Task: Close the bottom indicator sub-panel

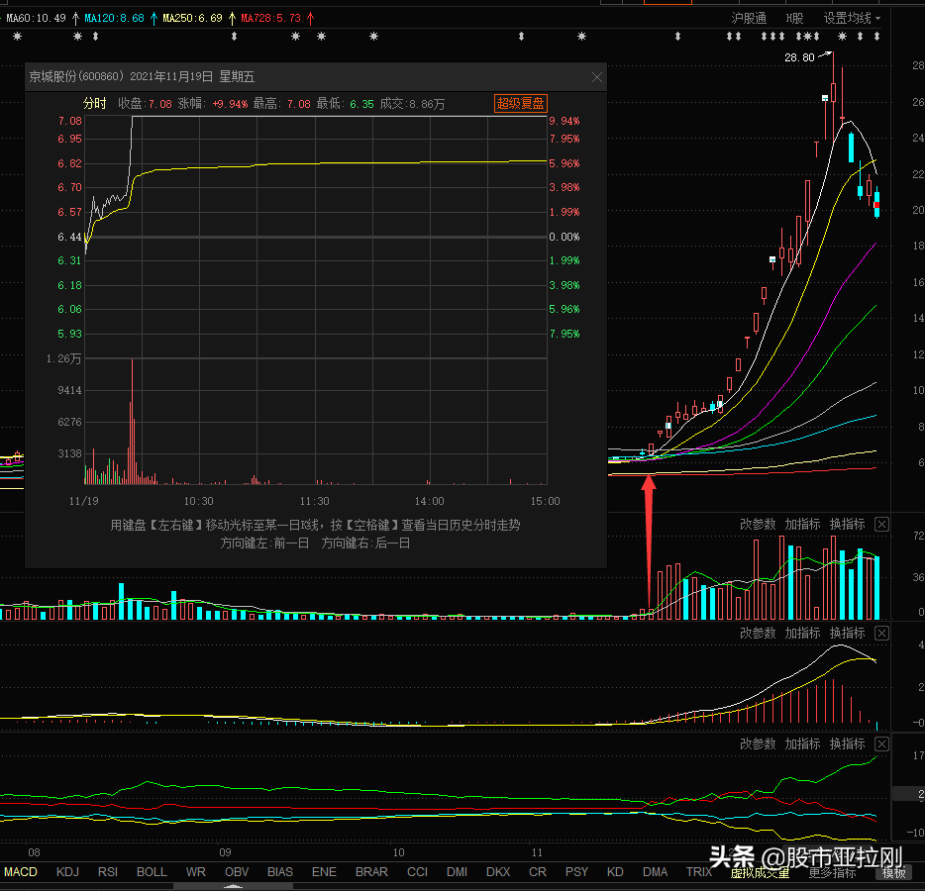Action: 882,743
